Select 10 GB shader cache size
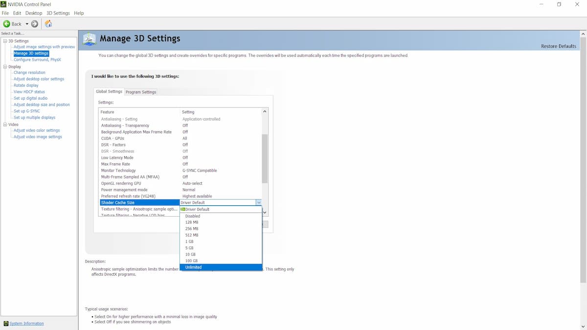This screenshot has height=330, width=587. tap(221, 254)
